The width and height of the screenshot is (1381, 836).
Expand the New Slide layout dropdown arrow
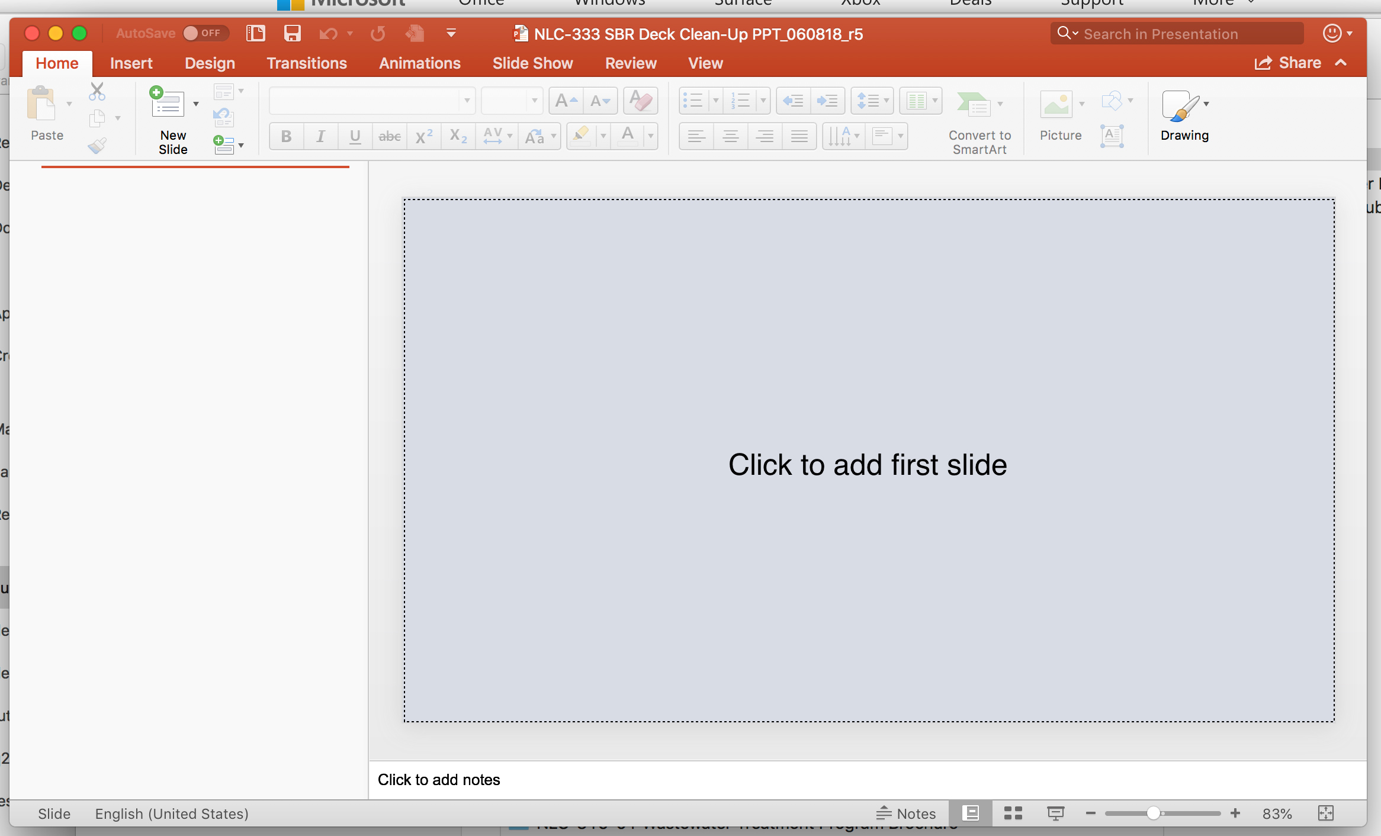(196, 104)
